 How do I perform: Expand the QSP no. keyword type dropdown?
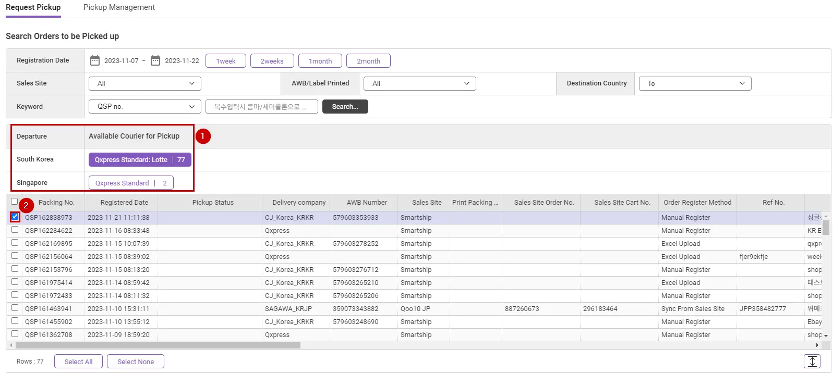(x=145, y=106)
